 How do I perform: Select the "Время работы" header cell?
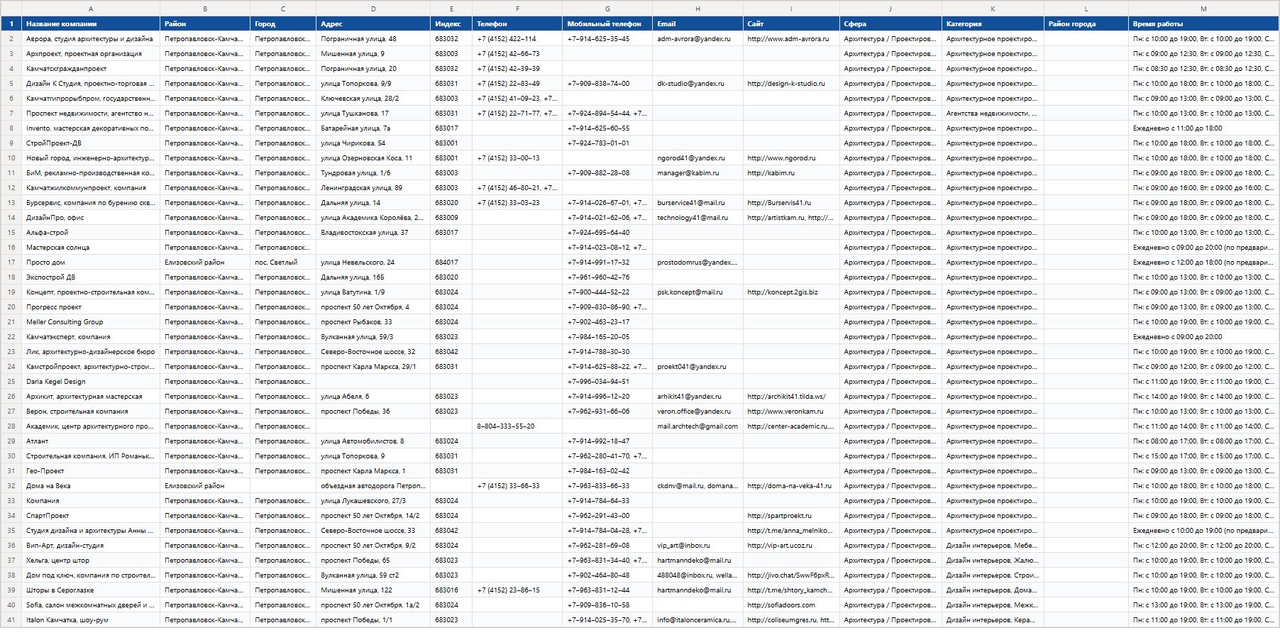(x=1204, y=23)
